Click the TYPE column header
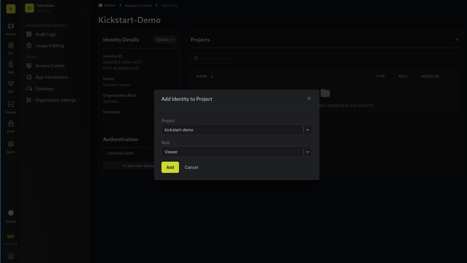The width and height of the screenshot is (467, 263). pyautogui.click(x=380, y=76)
